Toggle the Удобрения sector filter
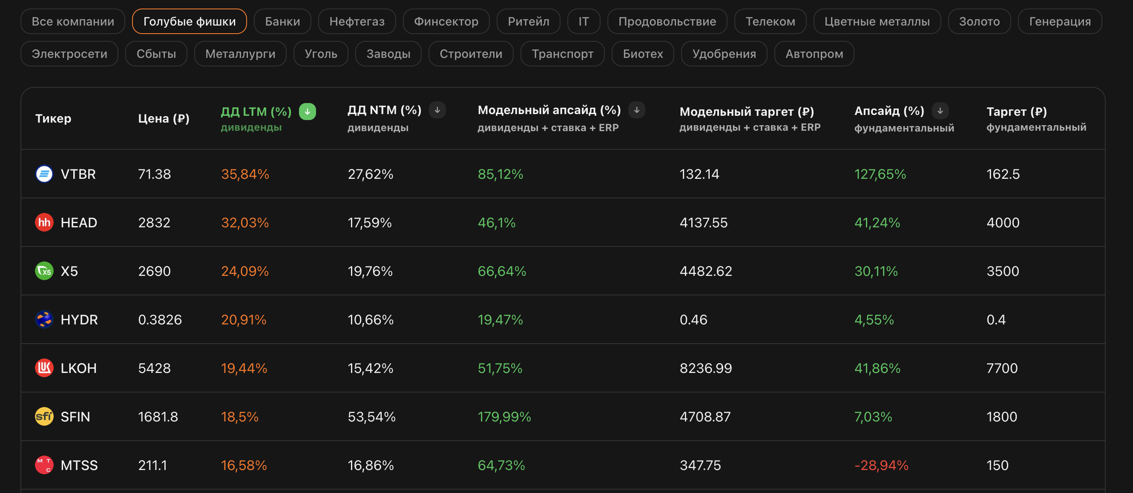 724,53
